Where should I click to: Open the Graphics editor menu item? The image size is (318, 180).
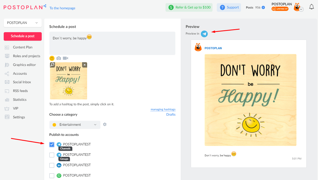pos(24,65)
